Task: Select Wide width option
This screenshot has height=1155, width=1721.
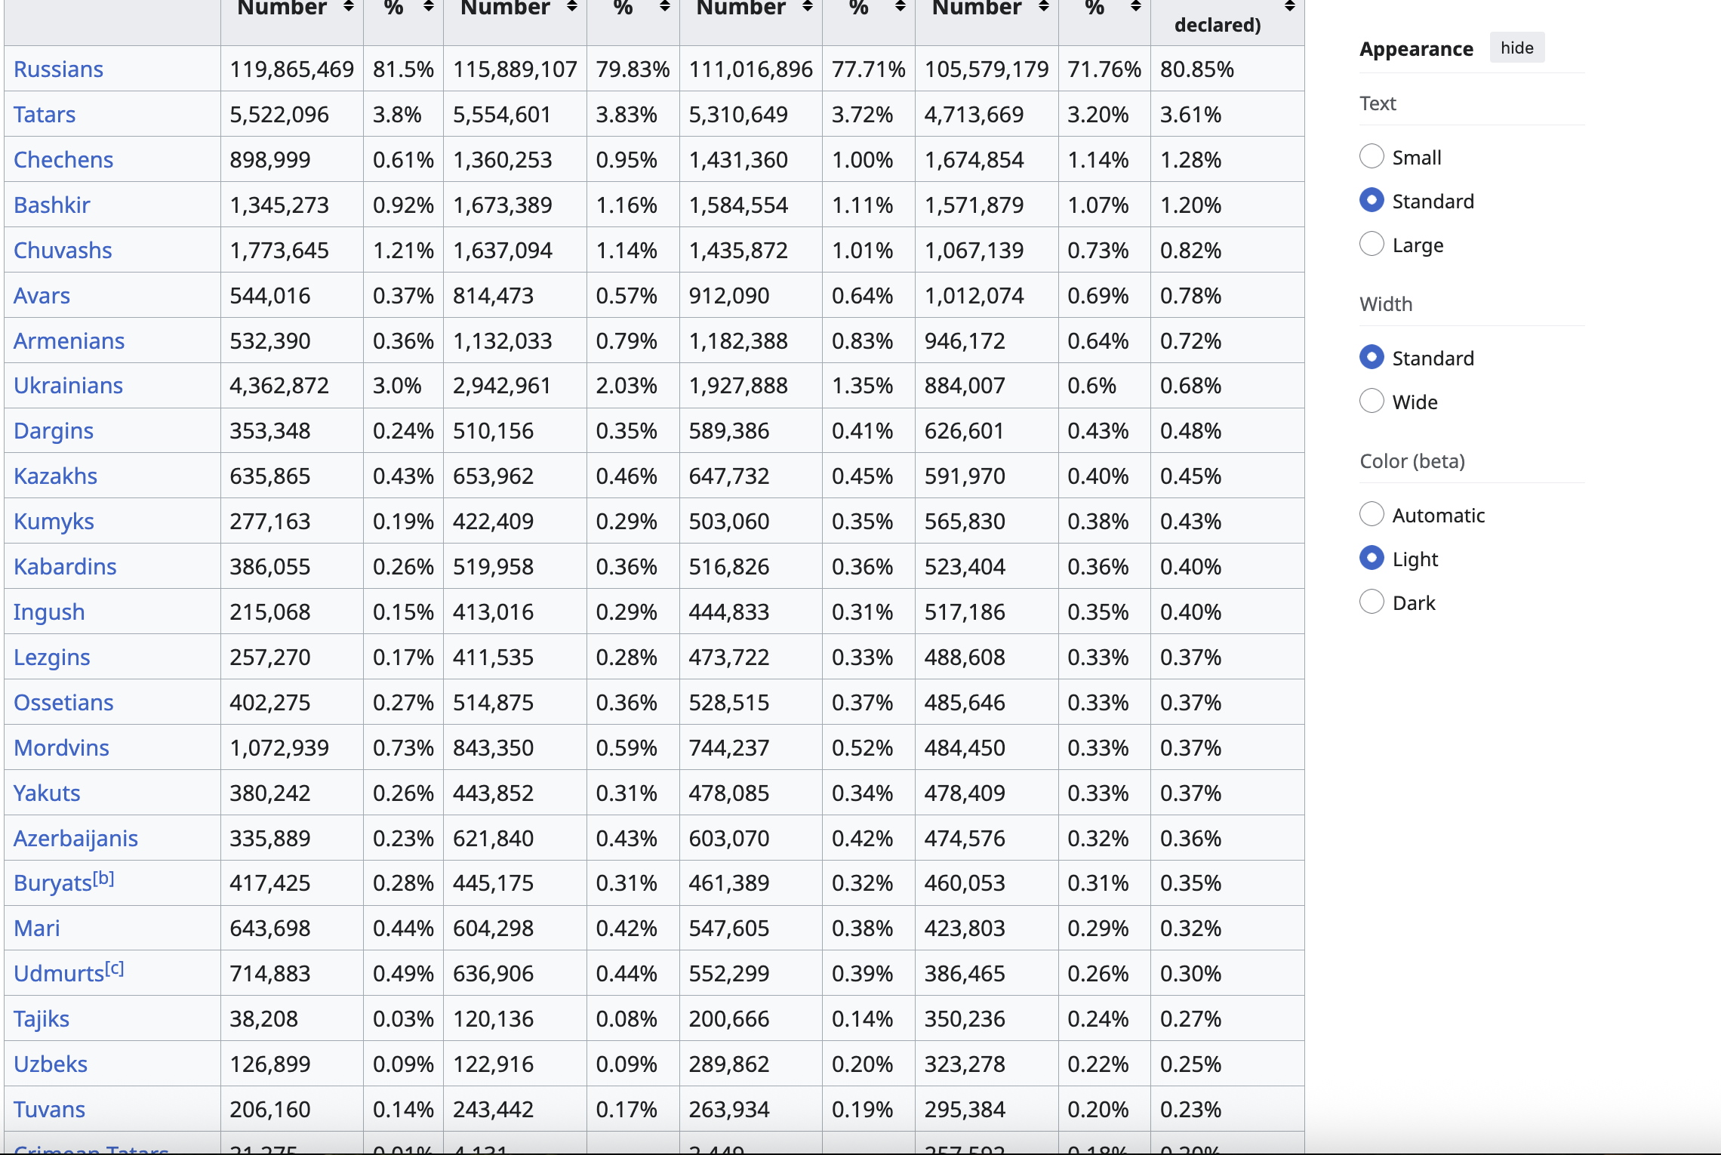Action: point(1372,401)
